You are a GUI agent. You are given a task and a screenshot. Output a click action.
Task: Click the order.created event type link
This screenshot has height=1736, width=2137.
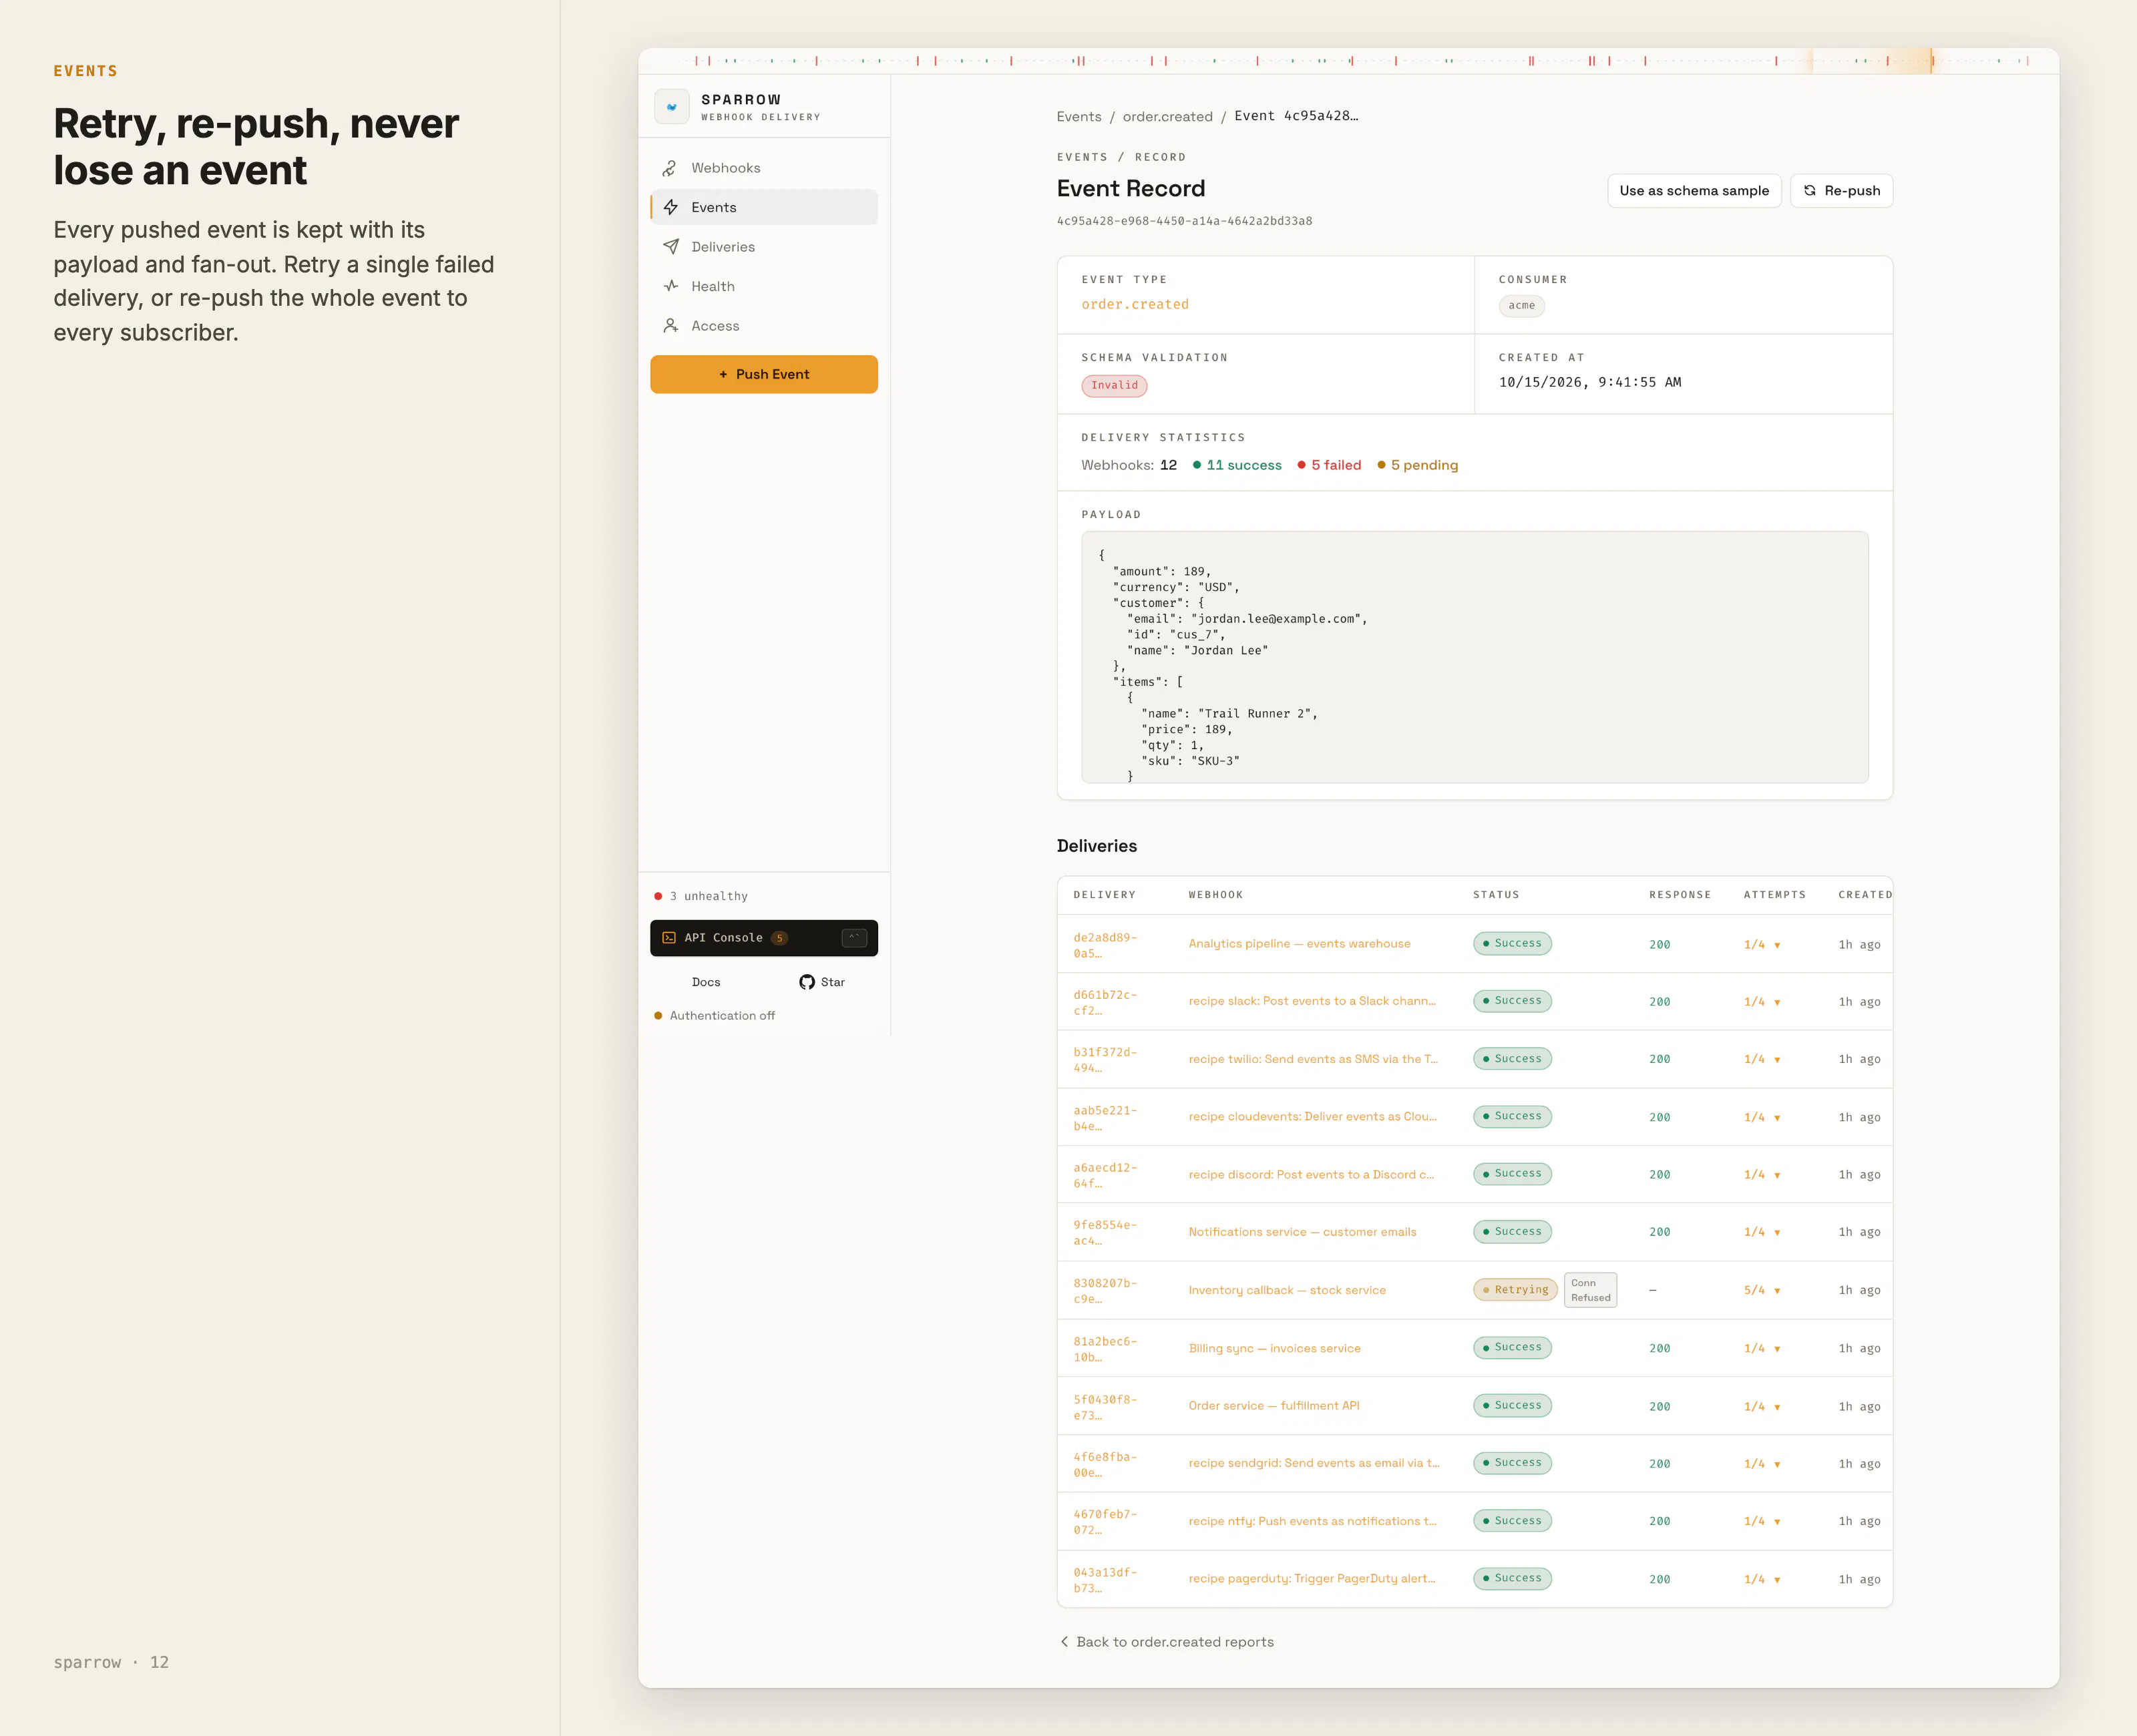coord(1135,304)
